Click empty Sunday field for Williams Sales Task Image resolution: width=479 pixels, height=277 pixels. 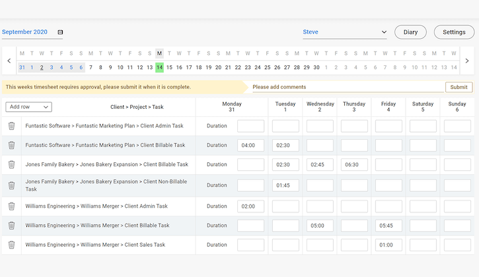pyautogui.click(x=457, y=245)
